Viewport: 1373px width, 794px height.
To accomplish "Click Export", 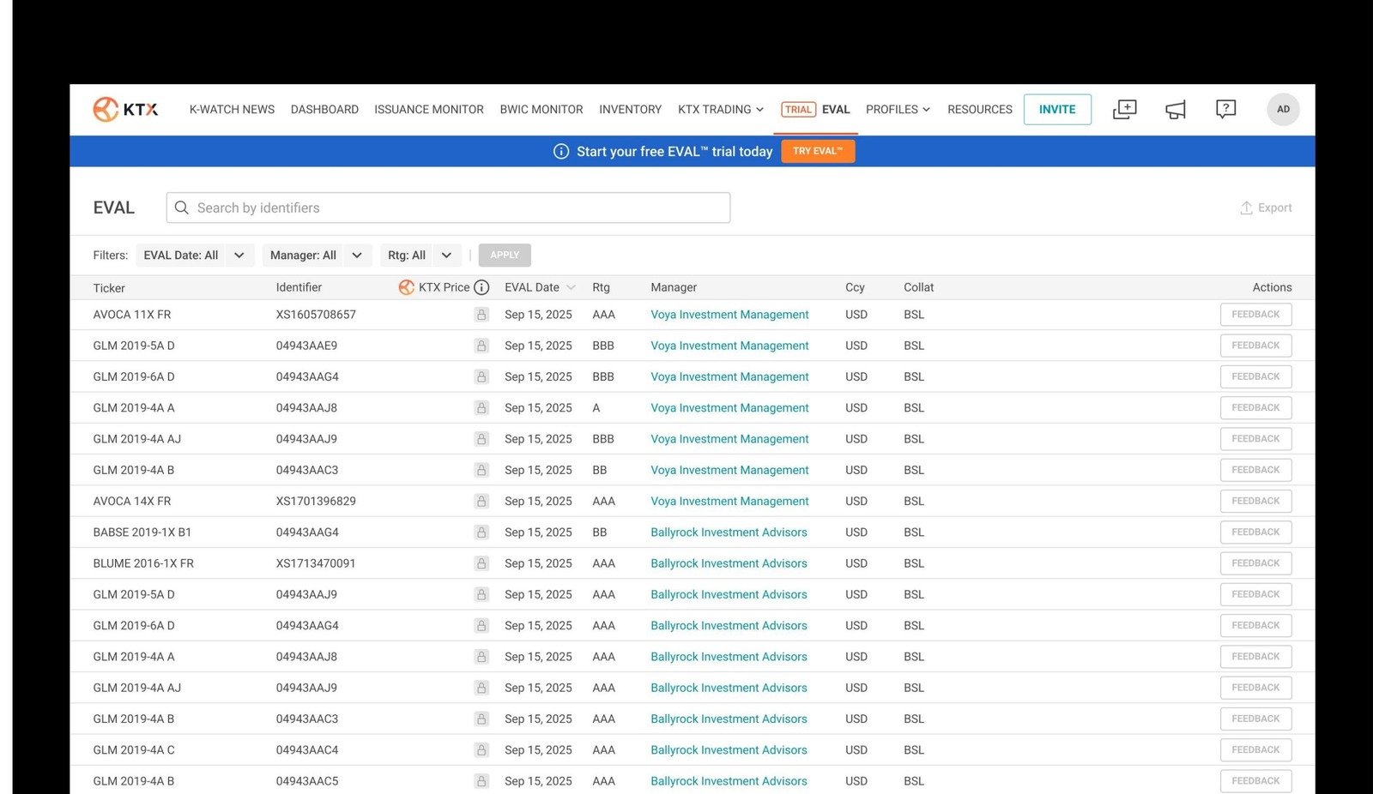I will [x=1266, y=208].
